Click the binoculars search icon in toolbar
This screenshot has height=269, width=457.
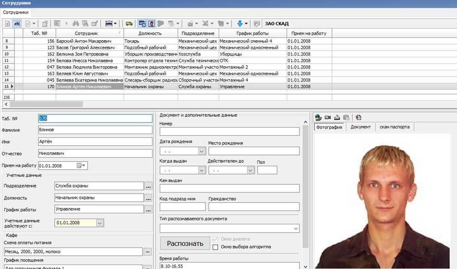coord(76,23)
